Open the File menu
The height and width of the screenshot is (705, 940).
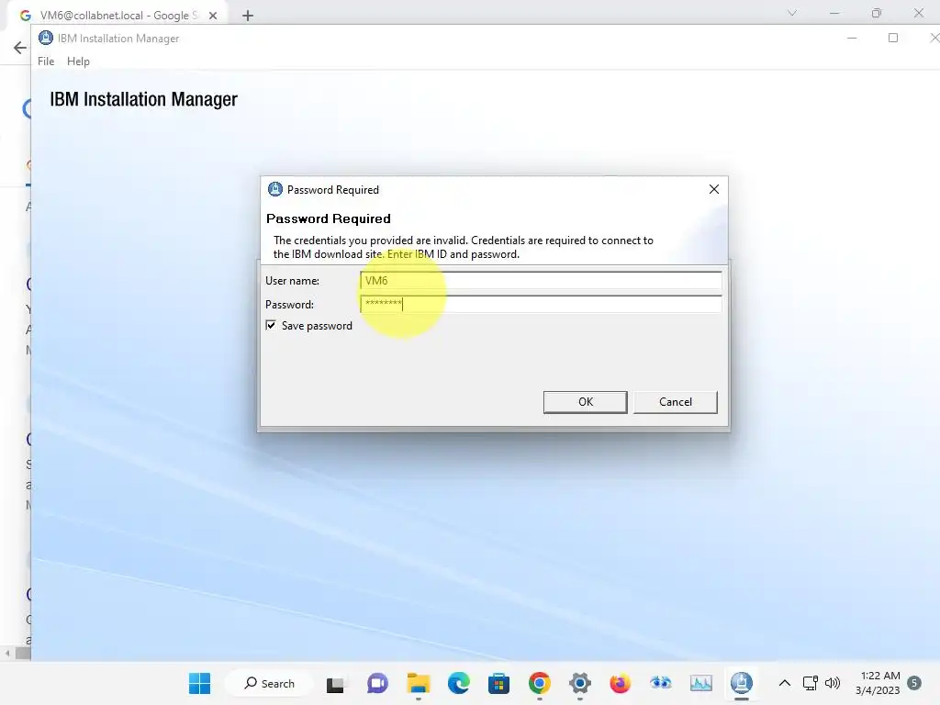(x=46, y=62)
